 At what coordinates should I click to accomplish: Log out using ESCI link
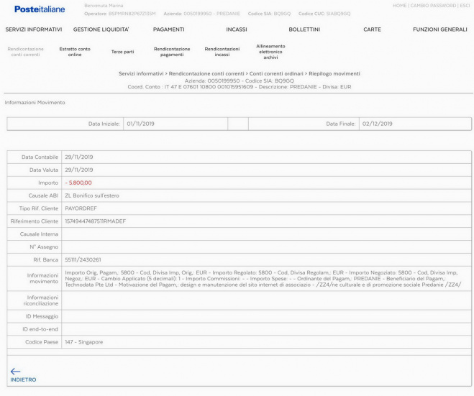pyautogui.click(x=465, y=6)
